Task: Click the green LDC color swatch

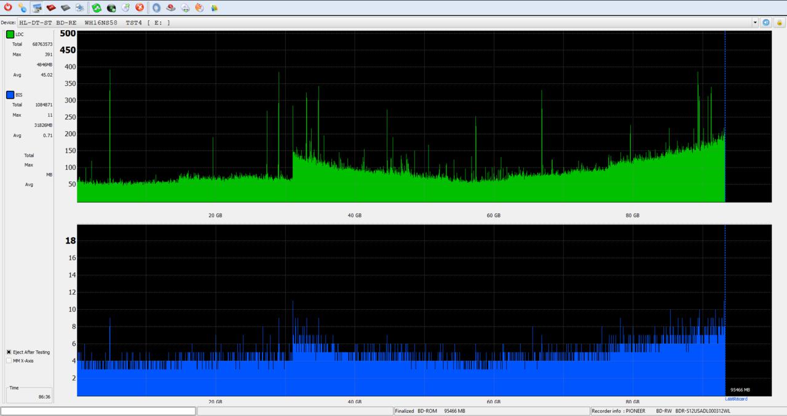Action: (x=10, y=34)
